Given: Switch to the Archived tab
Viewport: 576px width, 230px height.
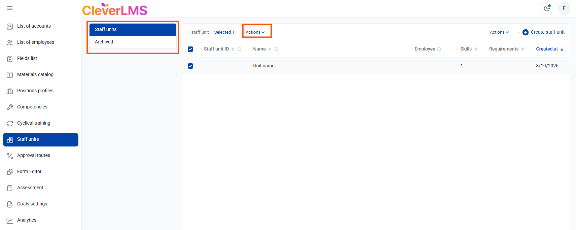Looking at the screenshot, I should [104, 42].
